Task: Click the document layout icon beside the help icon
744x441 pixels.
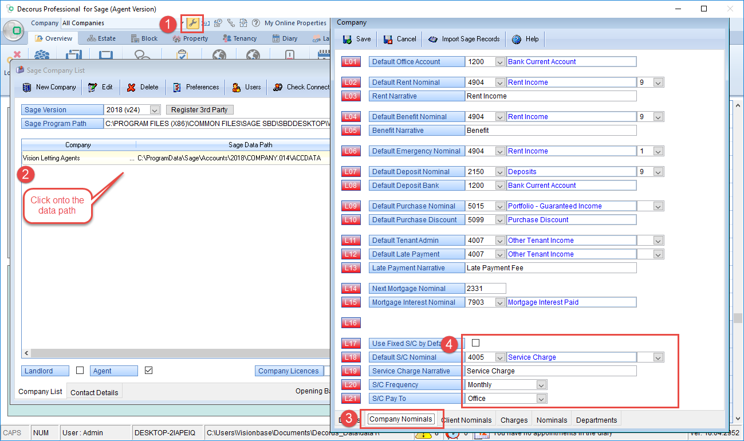Action: [x=243, y=23]
